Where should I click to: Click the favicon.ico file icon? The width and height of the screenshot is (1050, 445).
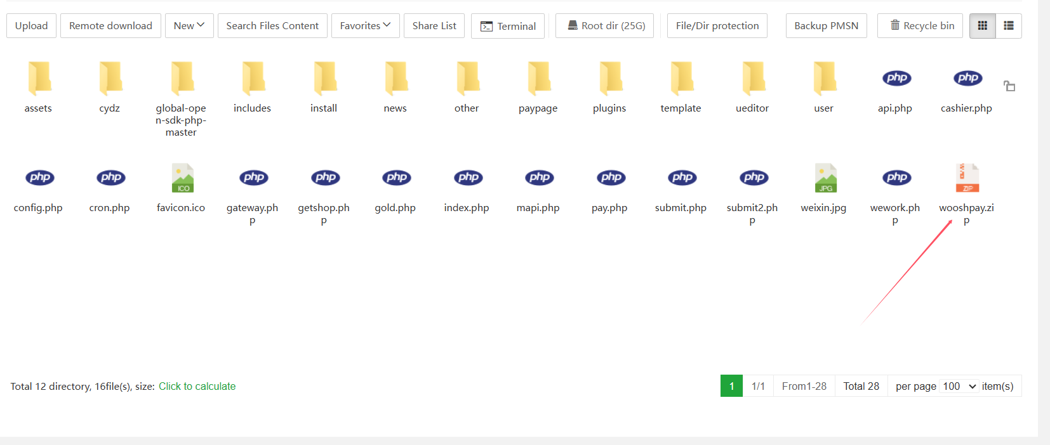[182, 179]
